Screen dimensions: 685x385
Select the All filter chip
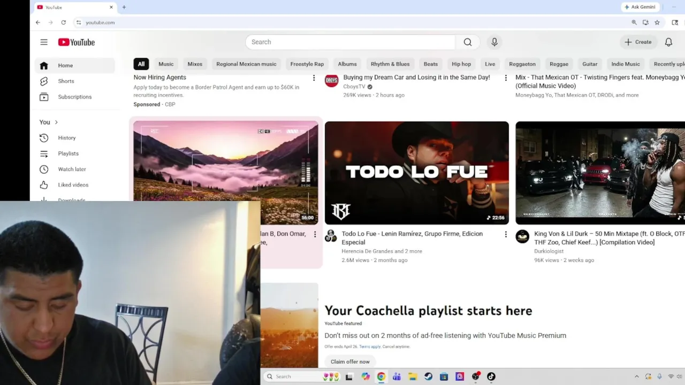tap(141, 64)
